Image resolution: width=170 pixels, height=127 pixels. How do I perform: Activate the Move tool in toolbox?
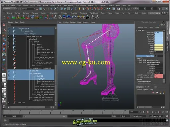[x=4, y=40]
